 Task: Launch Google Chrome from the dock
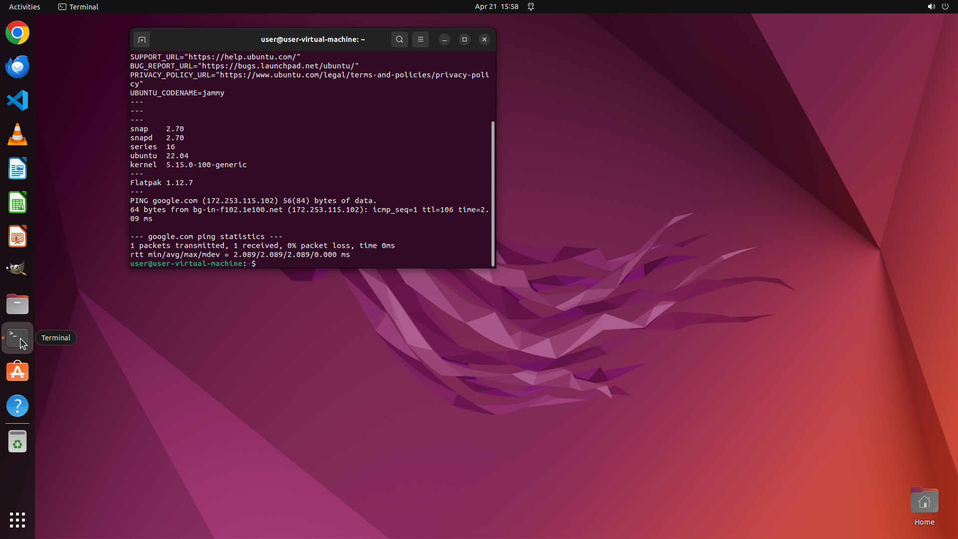coord(17,33)
